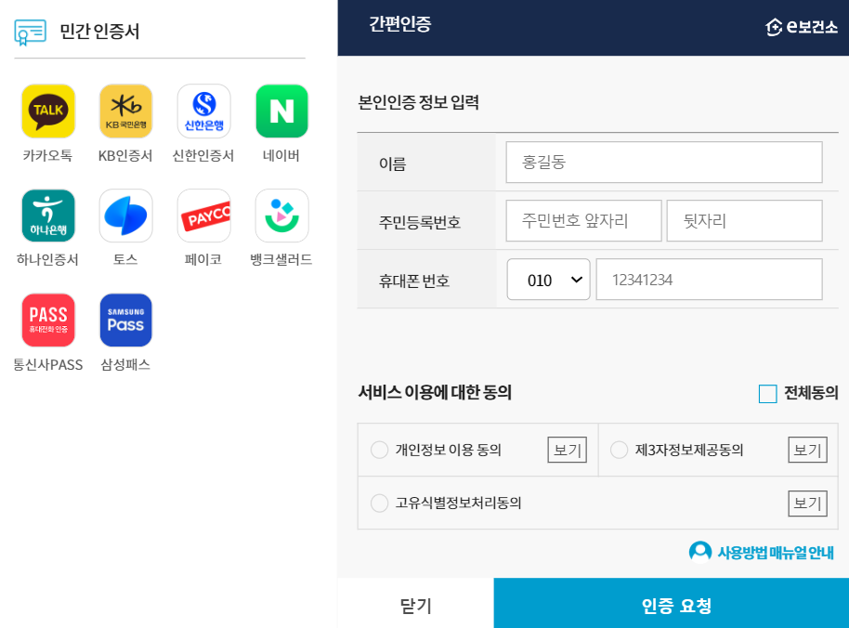Select the 제3자정보제공동의 radio button

click(619, 450)
